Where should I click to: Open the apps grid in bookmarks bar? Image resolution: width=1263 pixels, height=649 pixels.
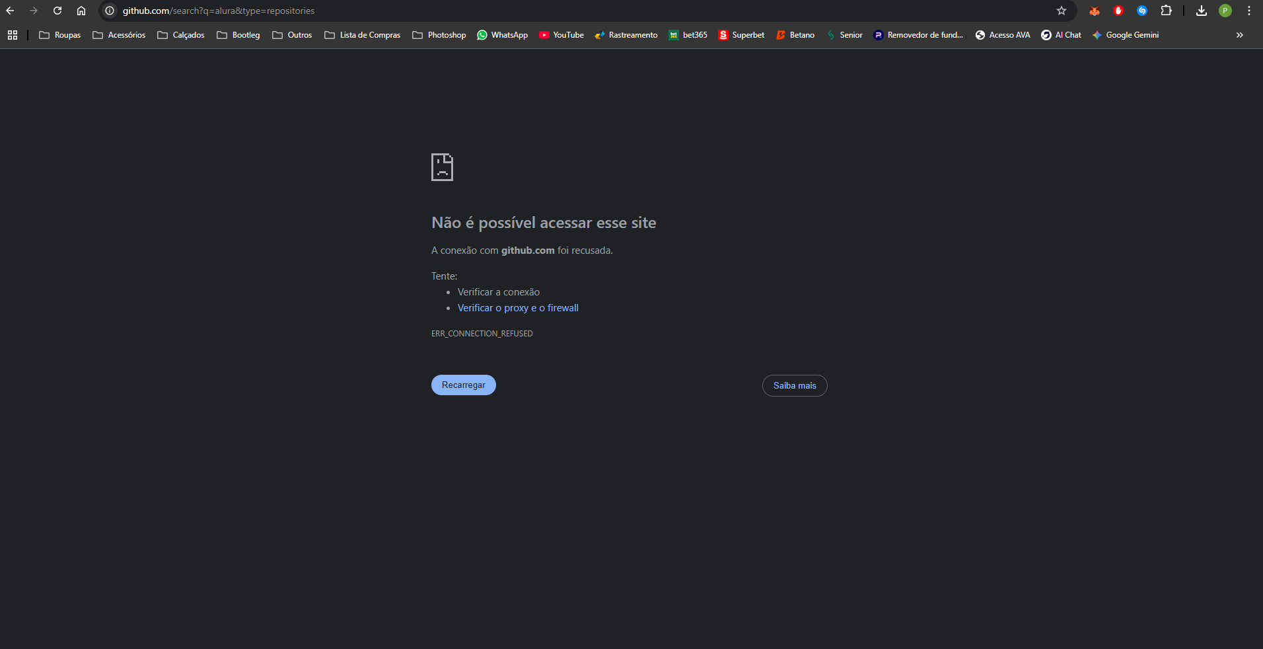pyautogui.click(x=13, y=35)
